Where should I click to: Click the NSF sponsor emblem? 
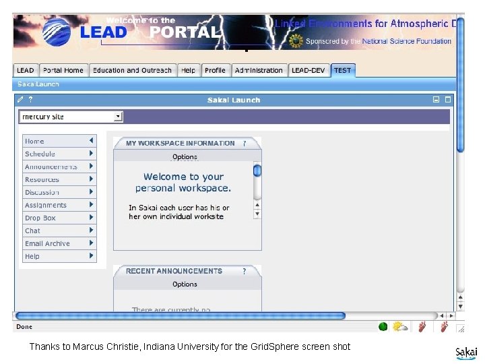click(296, 41)
